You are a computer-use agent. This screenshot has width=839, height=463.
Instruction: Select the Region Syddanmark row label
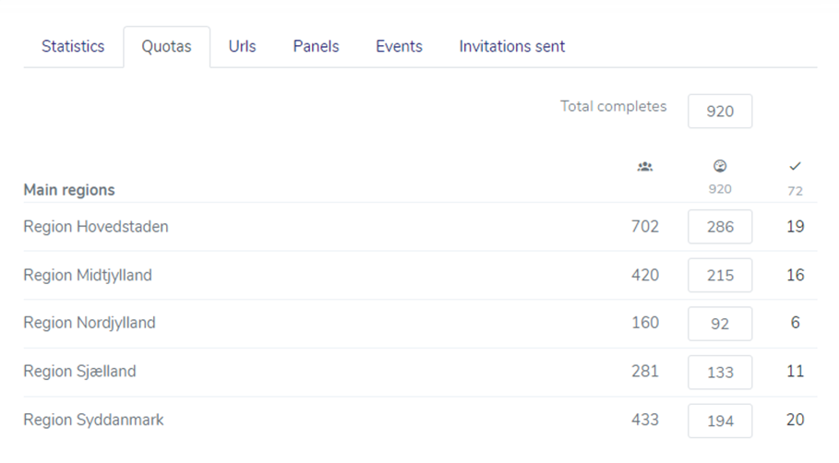[93, 420]
